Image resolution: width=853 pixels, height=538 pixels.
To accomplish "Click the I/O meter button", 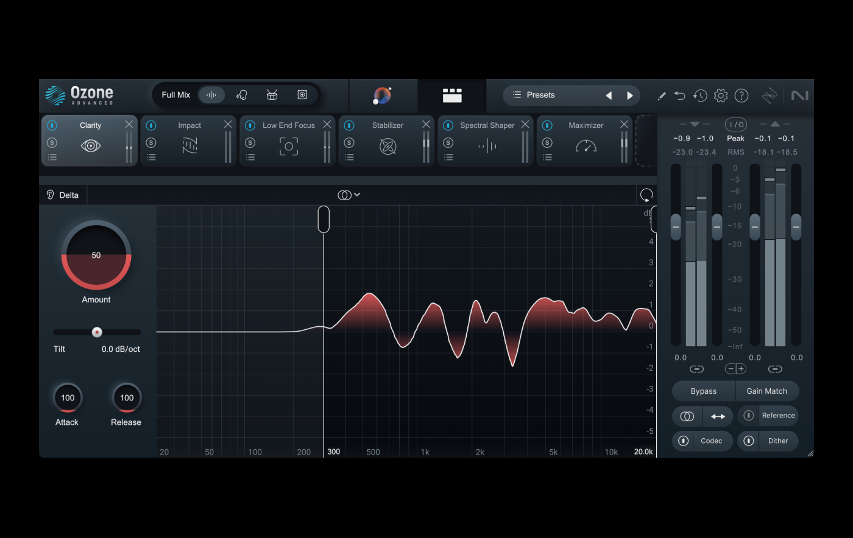I will pos(736,125).
